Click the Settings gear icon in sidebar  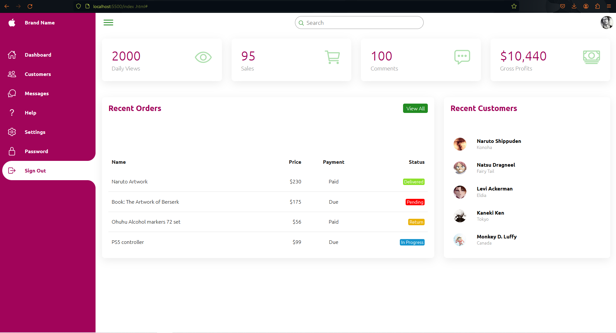[12, 132]
